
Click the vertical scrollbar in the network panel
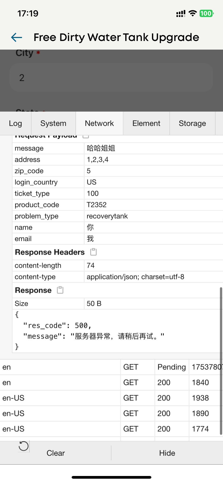[221, 361]
